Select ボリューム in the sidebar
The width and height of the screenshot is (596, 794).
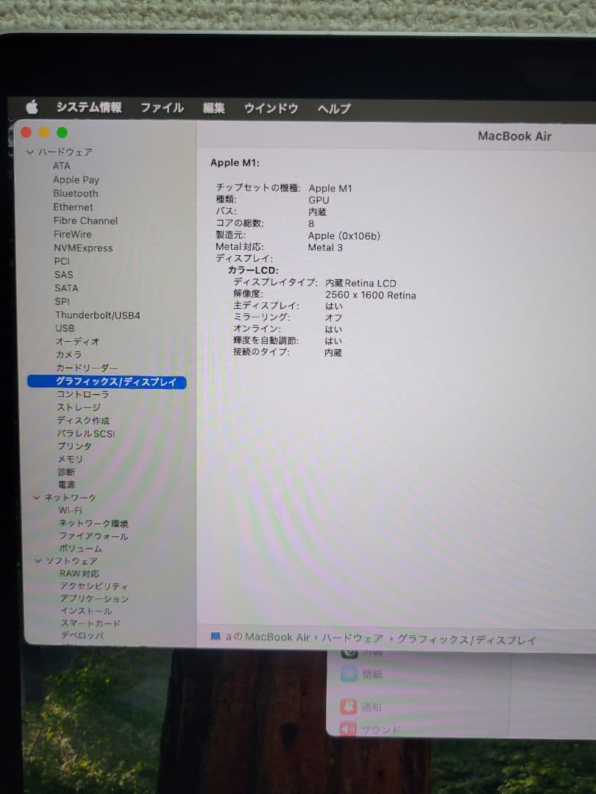81,548
